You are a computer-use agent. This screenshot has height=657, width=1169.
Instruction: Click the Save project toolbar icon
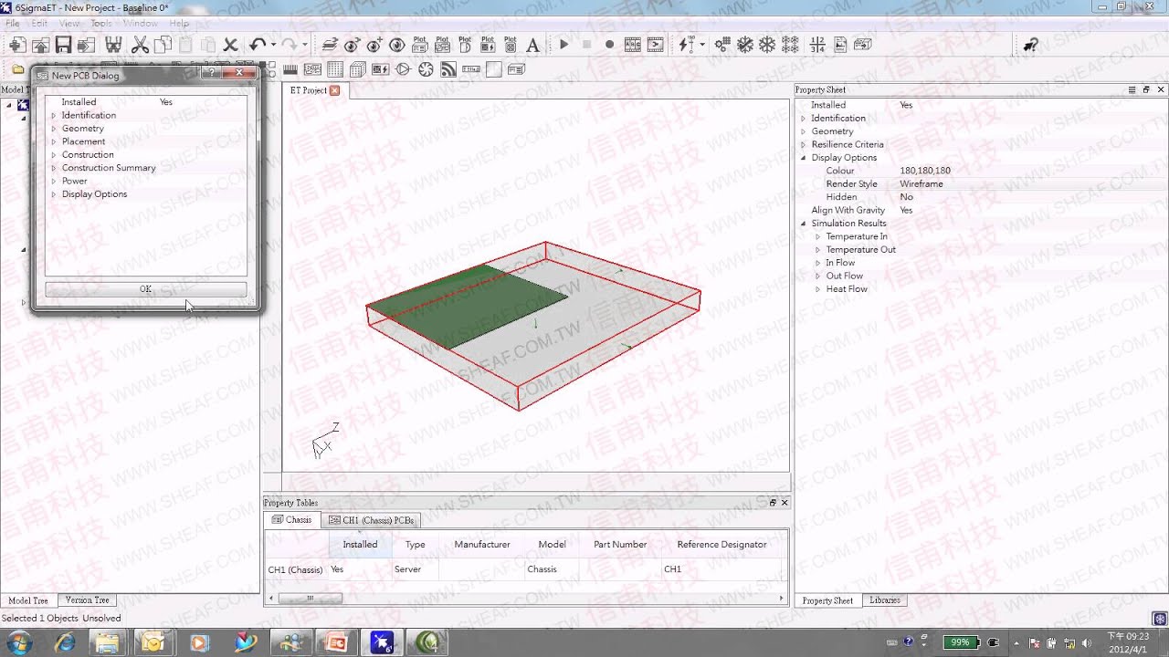[x=63, y=45]
